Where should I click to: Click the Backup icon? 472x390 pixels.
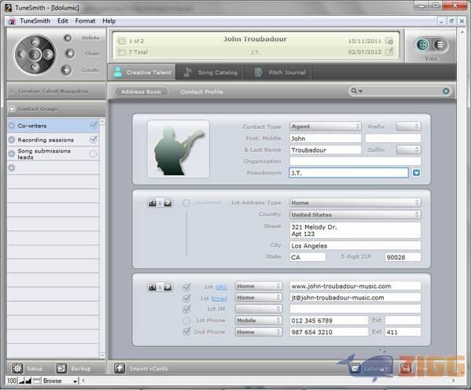pyautogui.click(x=62, y=368)
